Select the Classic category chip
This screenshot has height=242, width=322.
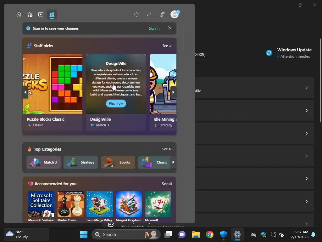(154, 162)
